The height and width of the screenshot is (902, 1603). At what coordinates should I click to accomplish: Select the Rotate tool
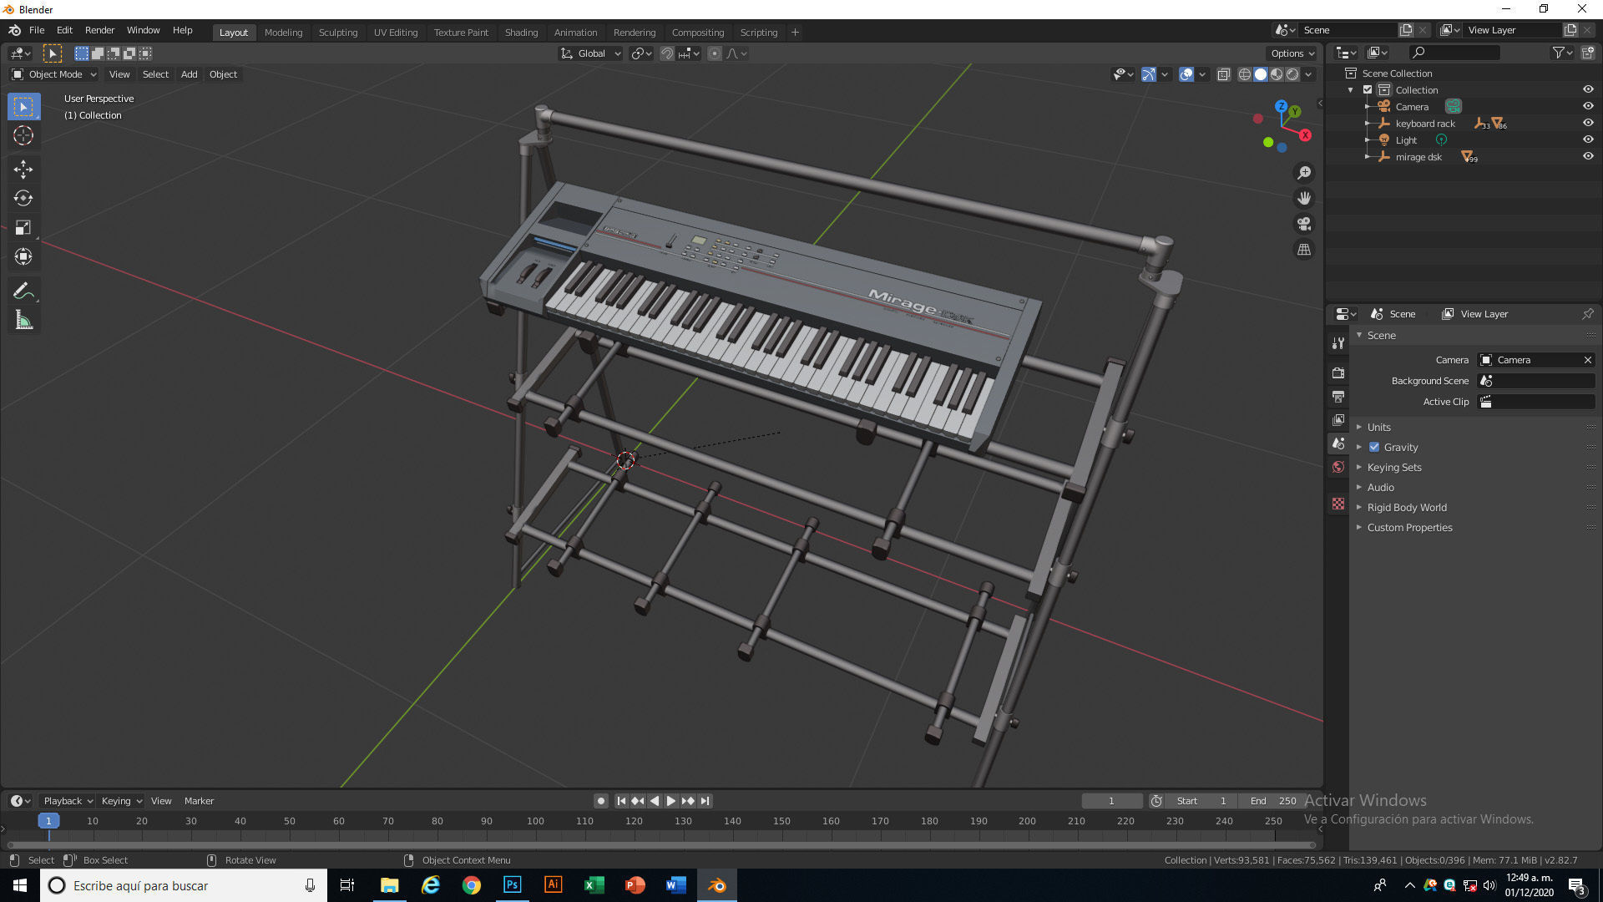pyautogui.click(x=23, y=199)
